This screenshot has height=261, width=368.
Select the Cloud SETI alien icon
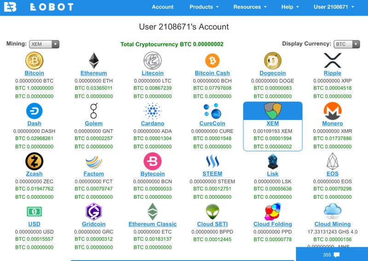212,212
